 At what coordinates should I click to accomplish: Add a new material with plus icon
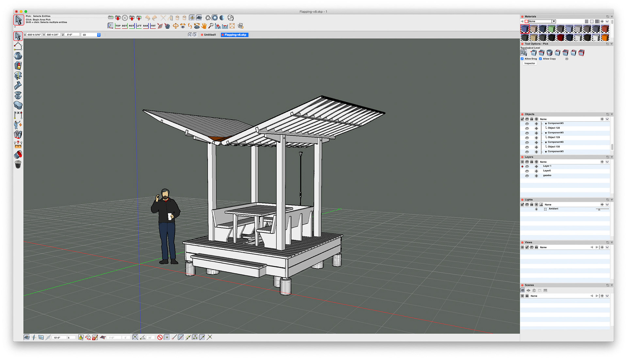tap(602, 21)
